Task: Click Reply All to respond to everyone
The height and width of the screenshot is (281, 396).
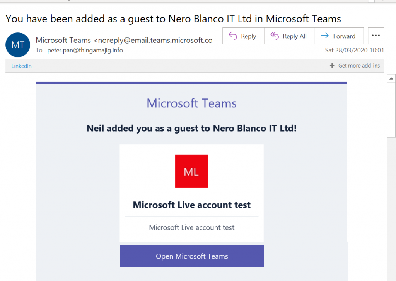Action: pyautogui.click(x=289, y=36)
